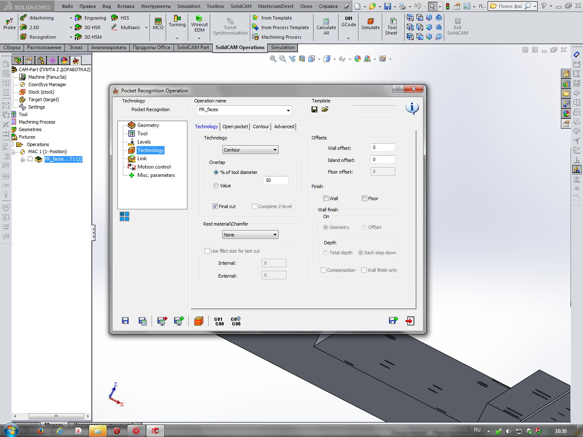Viewport: 583px width, 437px height.
Task: Open the Windows Start menu
Action: click(11, 431)
